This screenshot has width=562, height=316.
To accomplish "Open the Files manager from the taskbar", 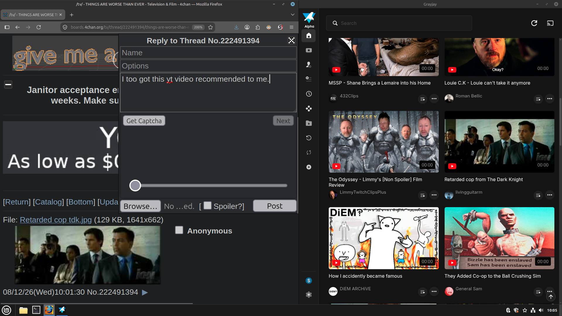I will tap(23, 310).
